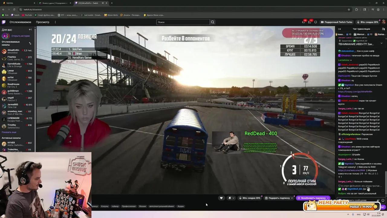Switch to the NASRAL browser tab
Viewport: 387px width, 218px height.
[x=18, y=3]
